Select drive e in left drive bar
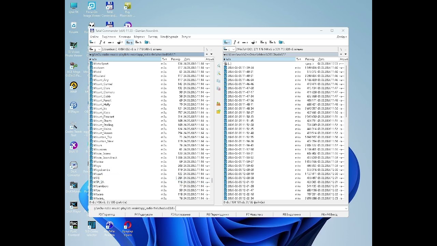Screen dimensions: 437x246 coord(111,42)
